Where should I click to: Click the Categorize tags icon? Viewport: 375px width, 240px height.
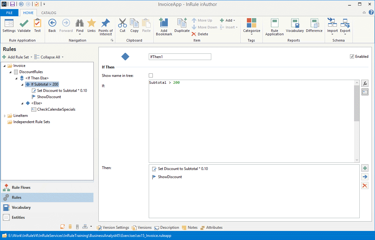click(252, 24)
